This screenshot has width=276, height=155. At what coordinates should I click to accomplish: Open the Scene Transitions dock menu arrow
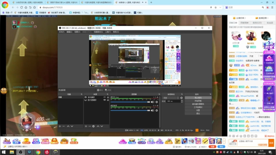182,94
